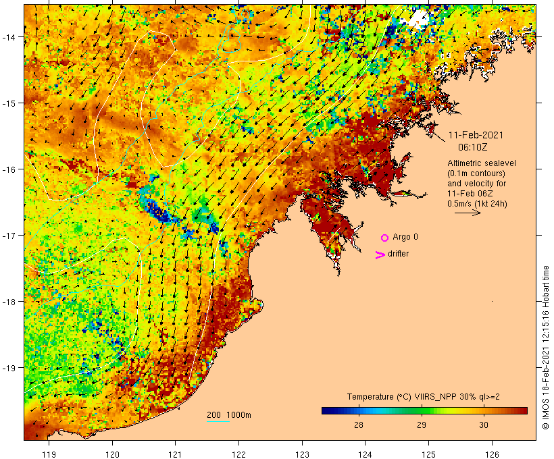Click latitude label -19 on the axis
The image size is (554, 459).
[x=8, y=368]
